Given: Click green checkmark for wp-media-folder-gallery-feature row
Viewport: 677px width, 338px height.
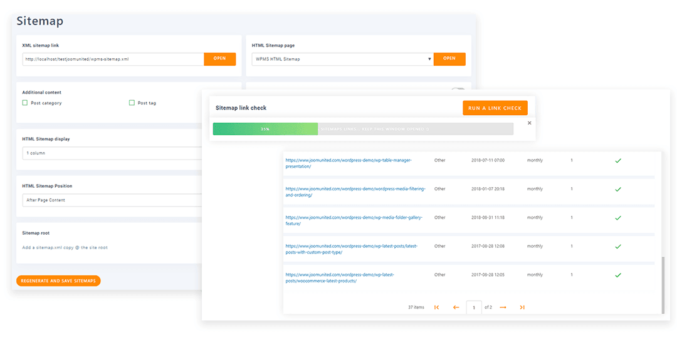Looking at the screenshot, I should (617, 218).
